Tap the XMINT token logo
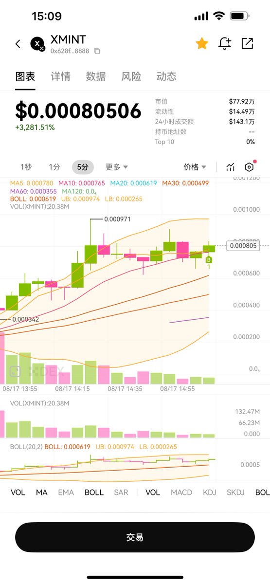Screen dimensions: 270x584 [x=37, y=44]
